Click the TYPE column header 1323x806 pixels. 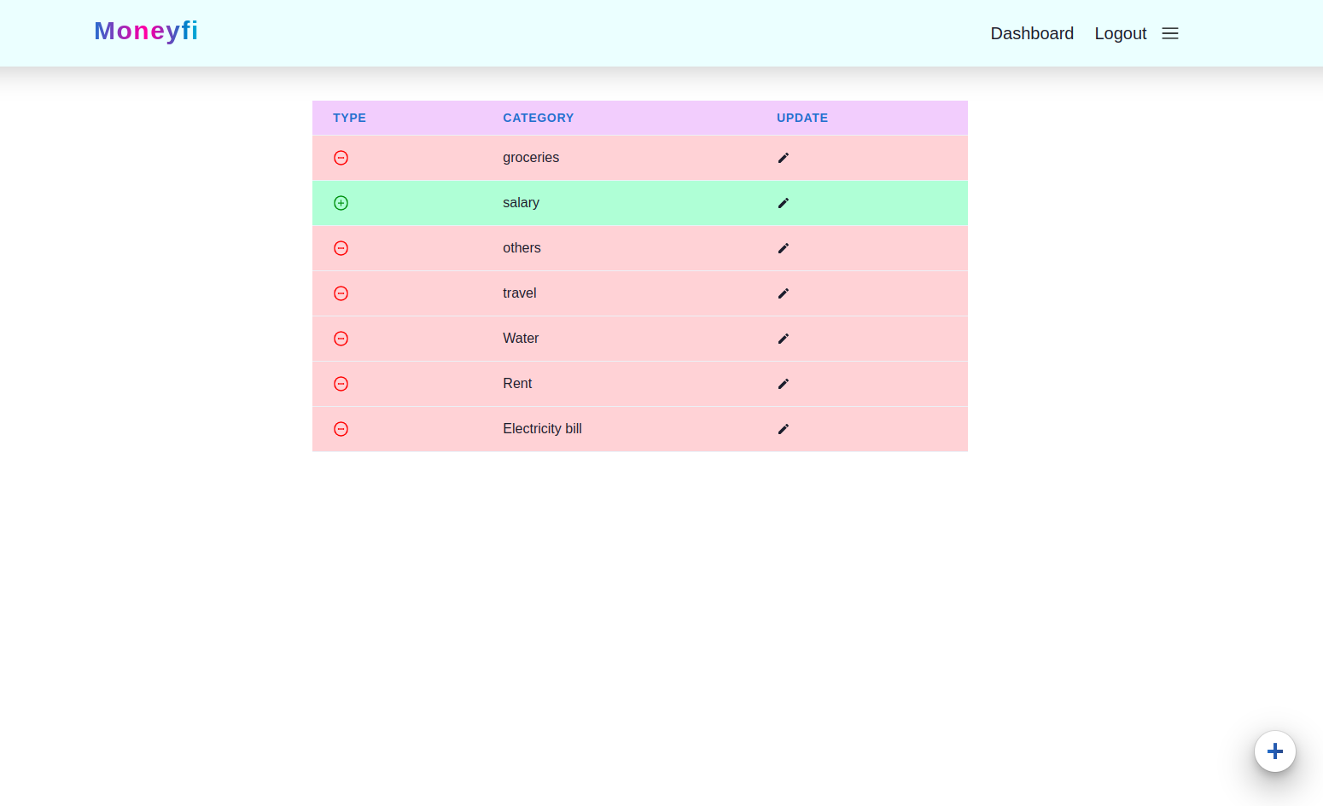[x=349, y=118]
